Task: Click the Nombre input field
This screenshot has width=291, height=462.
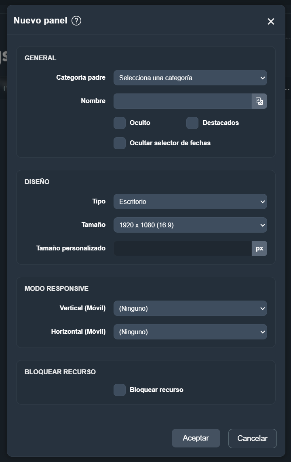Action: [x=182, y=101]
